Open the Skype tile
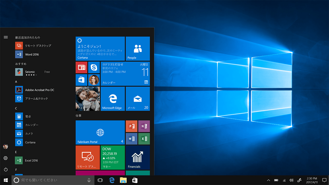 pos(94,68)
